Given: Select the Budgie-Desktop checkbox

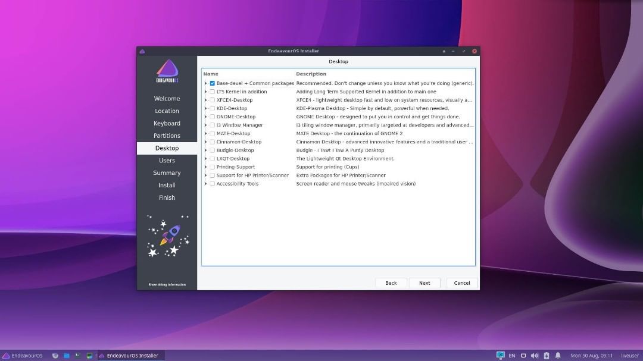Looking at the screenshot, I should [x=213, y=150].
